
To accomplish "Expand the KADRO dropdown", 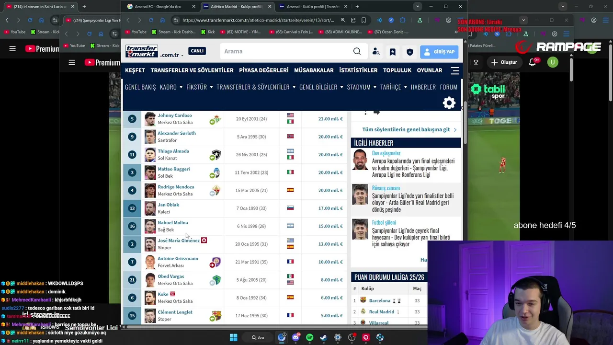I will click(181, 87).
